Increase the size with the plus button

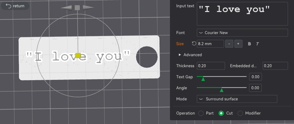(x=238, y=44)
